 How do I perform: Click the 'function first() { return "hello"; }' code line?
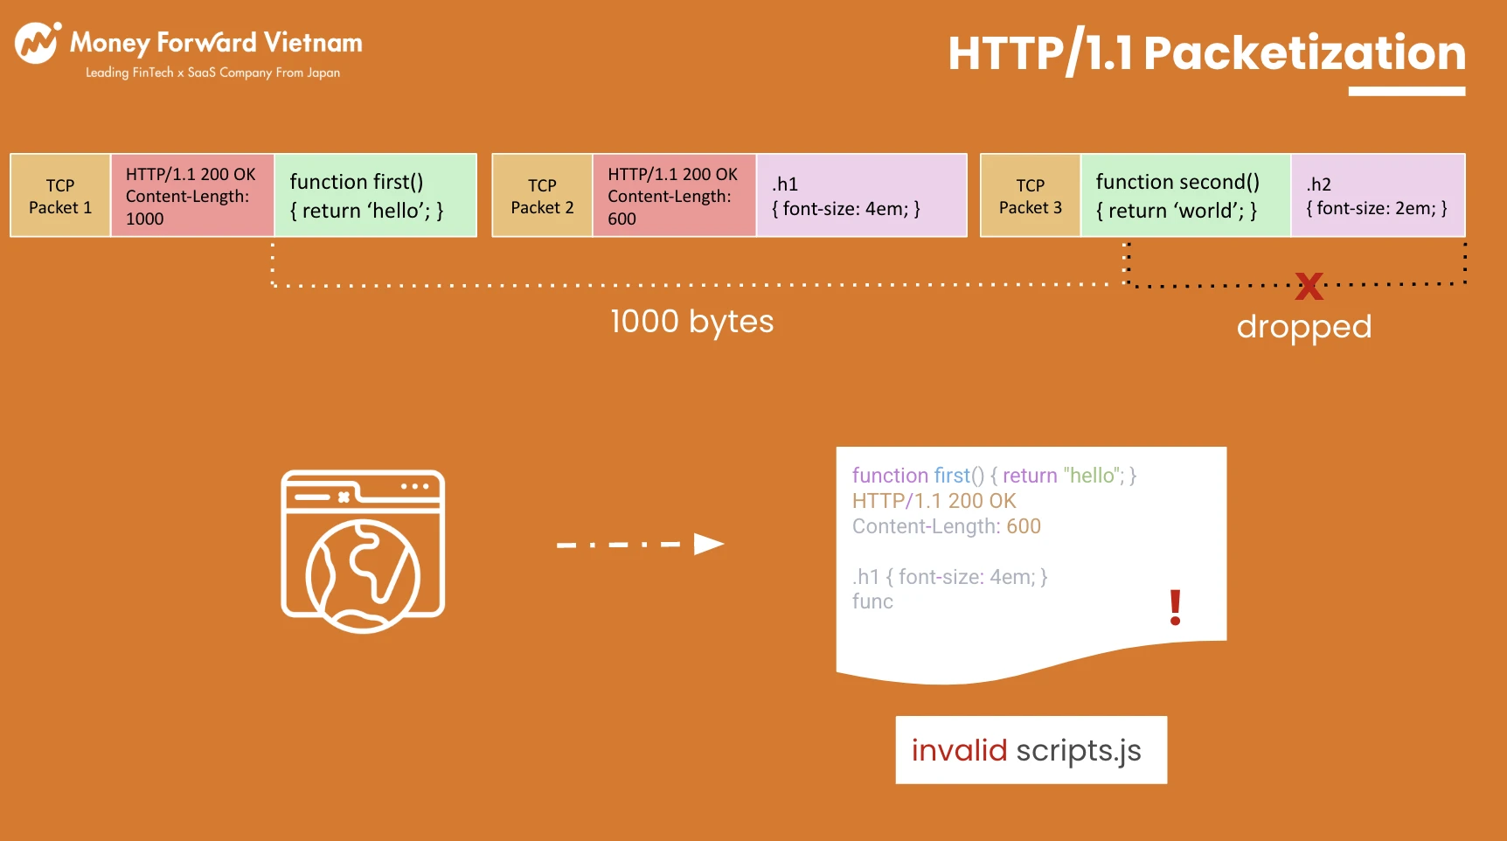click(x=994, y=476)
